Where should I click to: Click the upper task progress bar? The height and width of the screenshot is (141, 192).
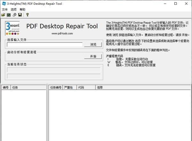(54, 70)
